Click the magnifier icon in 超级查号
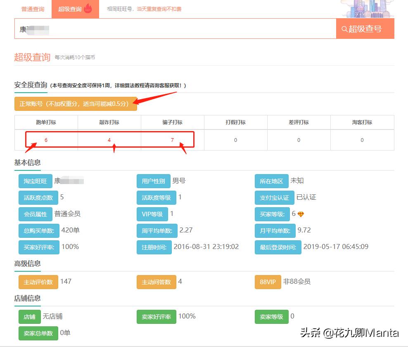Viewport: 408px width, 347px height. pyautogui.click(x=344, y=29)
